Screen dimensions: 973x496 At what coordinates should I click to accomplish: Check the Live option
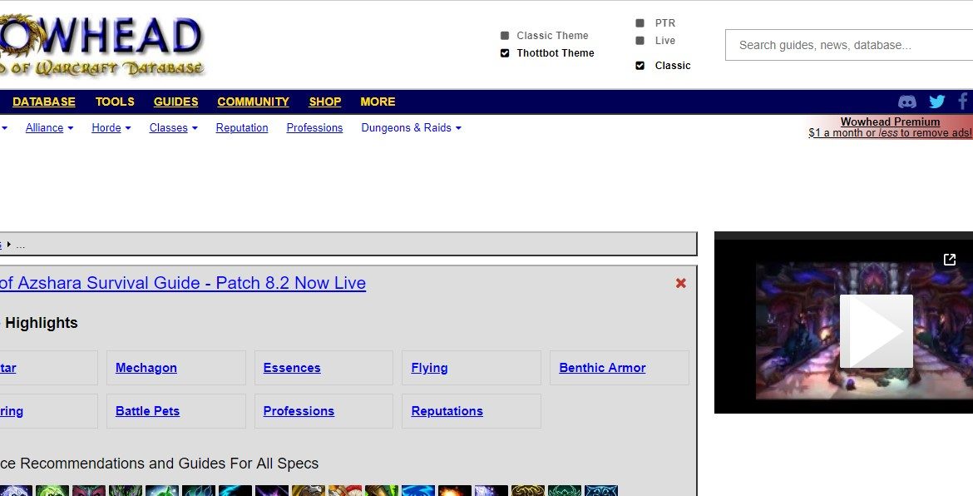(640, 41)
